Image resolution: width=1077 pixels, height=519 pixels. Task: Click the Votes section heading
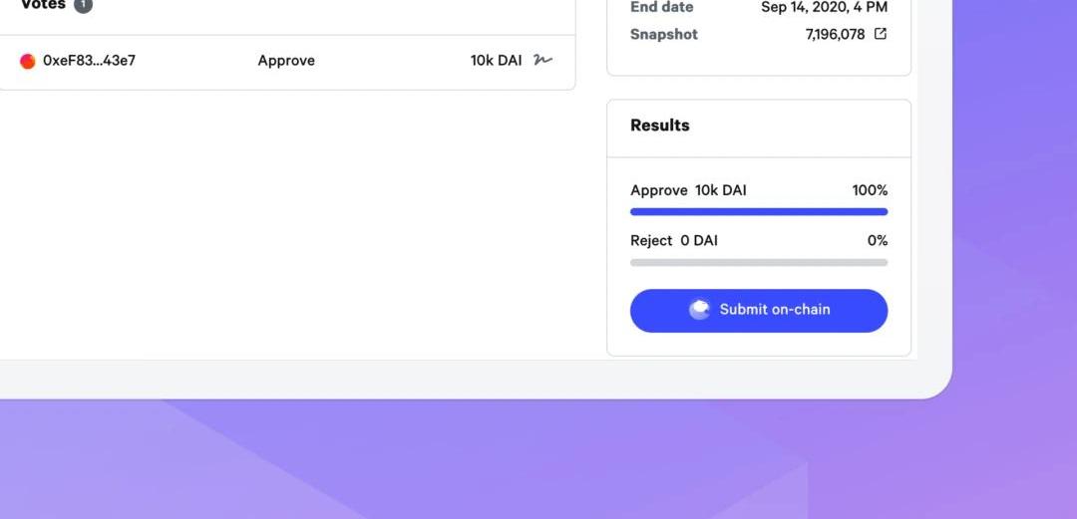(43, 5)
